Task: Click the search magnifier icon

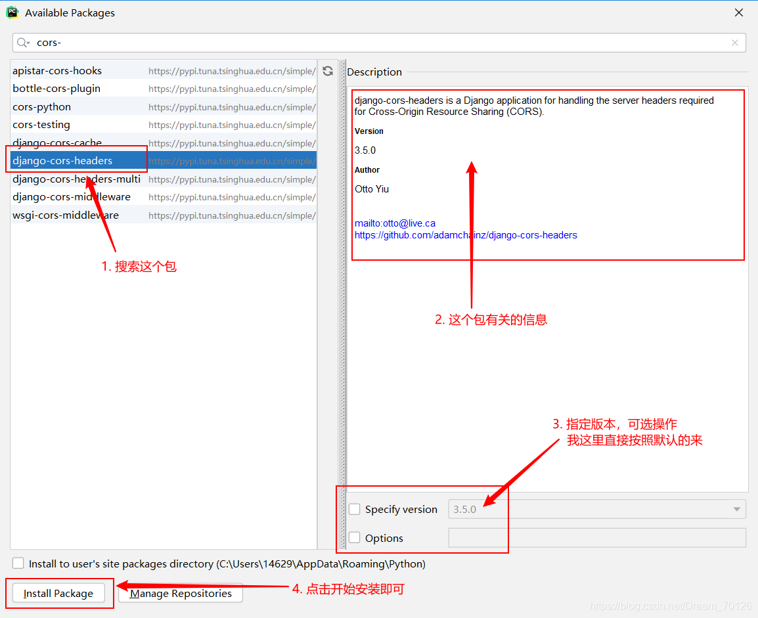Action: [x=23, y=43]
